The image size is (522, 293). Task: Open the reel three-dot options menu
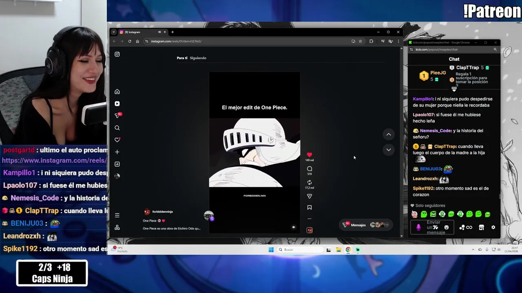point(310,219)
